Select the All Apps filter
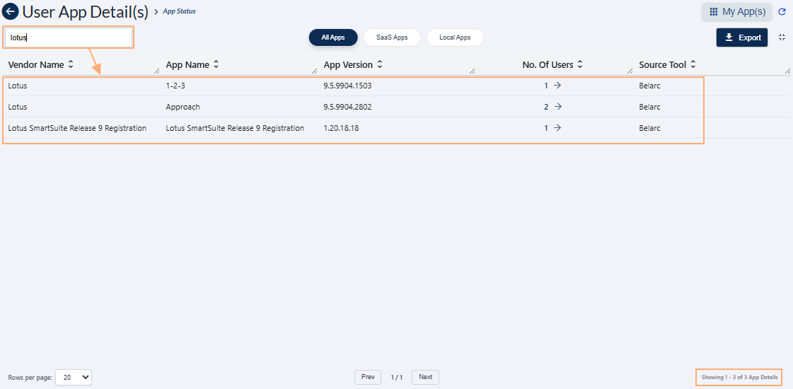 coord(333,37)
